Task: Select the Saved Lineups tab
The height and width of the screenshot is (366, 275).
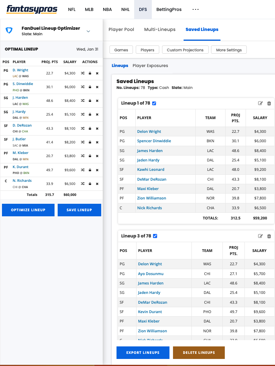Action: point(202,29)
